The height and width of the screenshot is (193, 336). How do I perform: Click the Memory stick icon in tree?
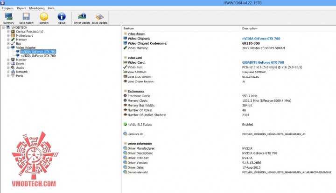[13, 40]
